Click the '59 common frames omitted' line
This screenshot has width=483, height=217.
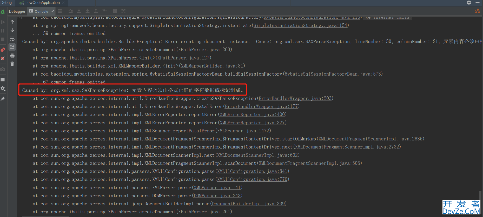pyautogui.click(x=69, y=33)
